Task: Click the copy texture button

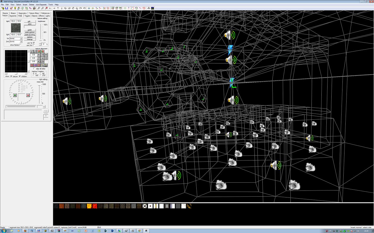Action: point(30,24)
